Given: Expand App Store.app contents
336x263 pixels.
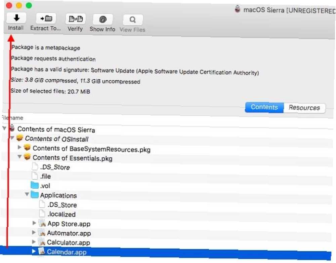Looking at the screenshot, I should point(34,223).
